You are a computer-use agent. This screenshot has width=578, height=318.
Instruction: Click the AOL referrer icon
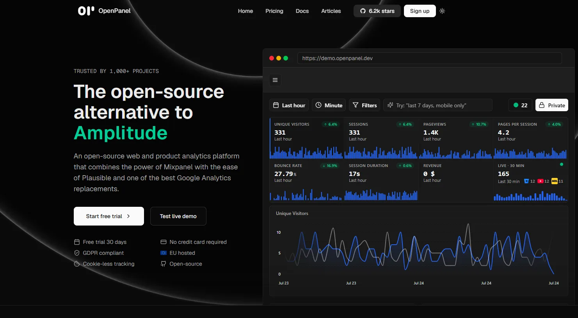click(555, 181)
